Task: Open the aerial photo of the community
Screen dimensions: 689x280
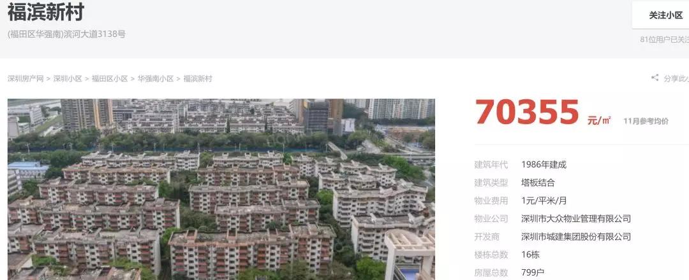Action: click(221, 189)
